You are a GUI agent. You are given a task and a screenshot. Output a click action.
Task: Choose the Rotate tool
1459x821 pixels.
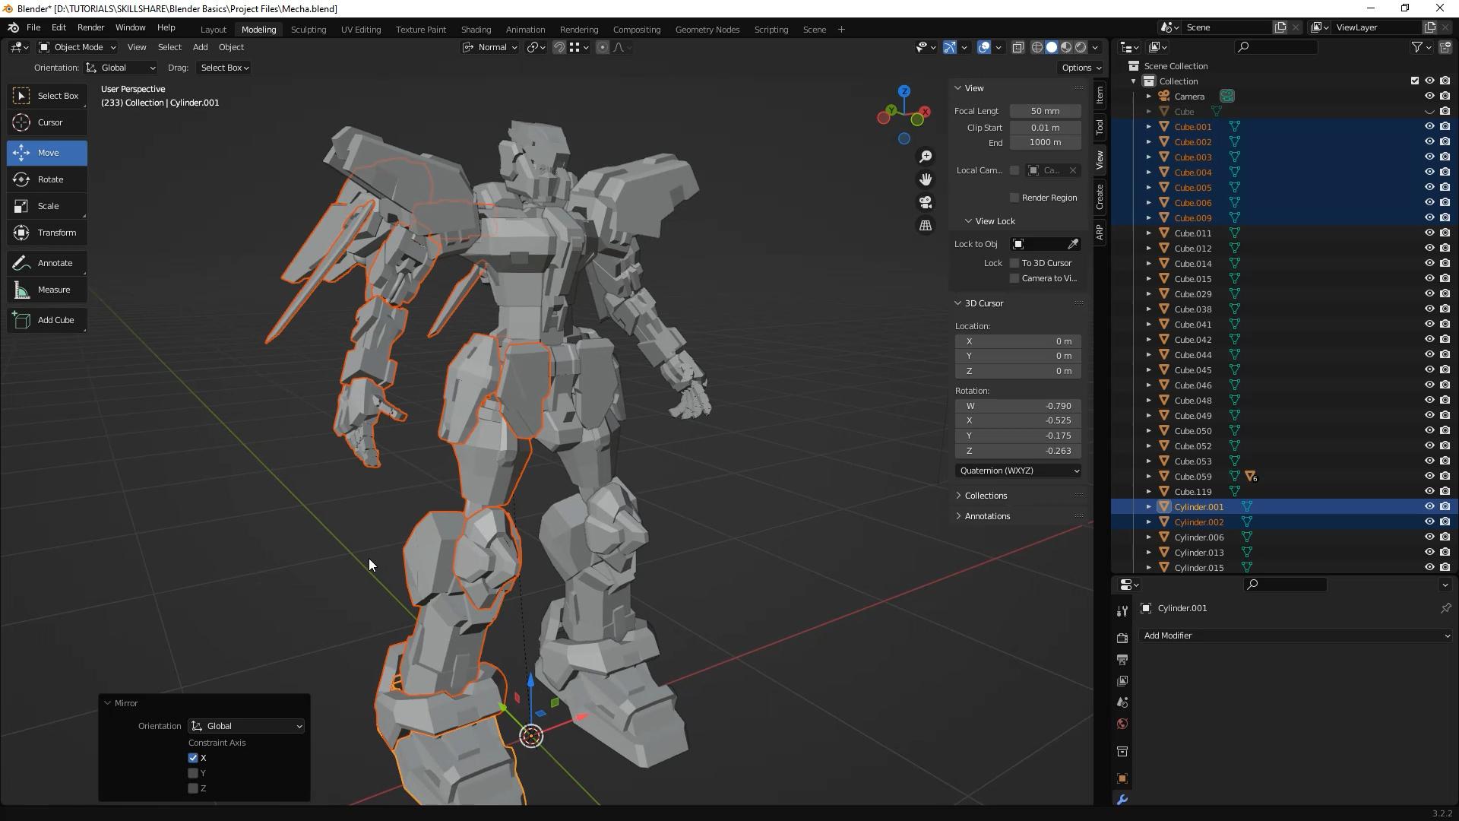[47, 179]
